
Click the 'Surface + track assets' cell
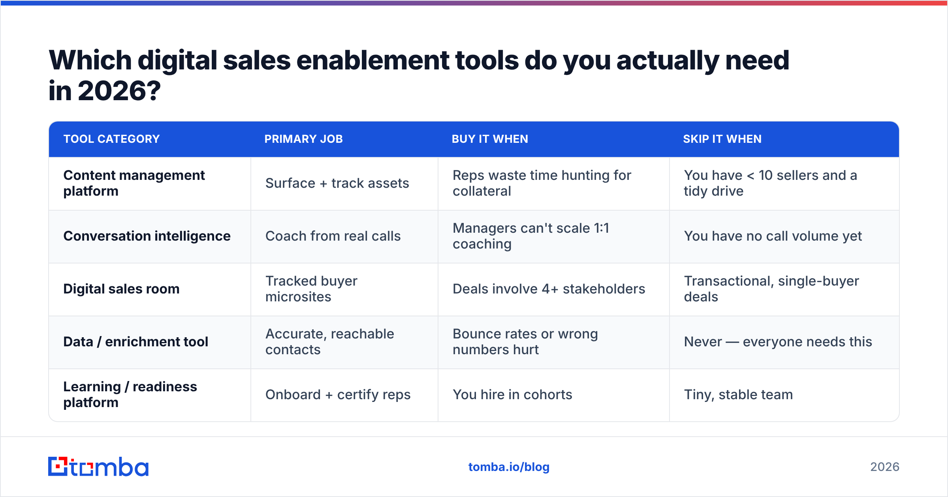point(344,183)
